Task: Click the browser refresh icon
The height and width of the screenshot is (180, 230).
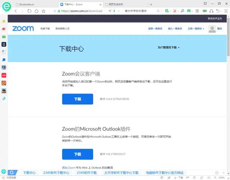Action: [x=29, y=11]
